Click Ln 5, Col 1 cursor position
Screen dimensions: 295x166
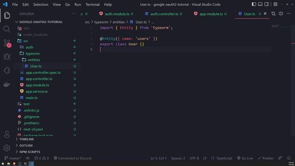click(x=159, y=158)
